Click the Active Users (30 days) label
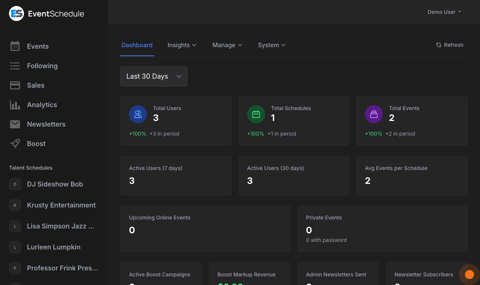This screenshot has width=480, height=285. pos(275,168)
